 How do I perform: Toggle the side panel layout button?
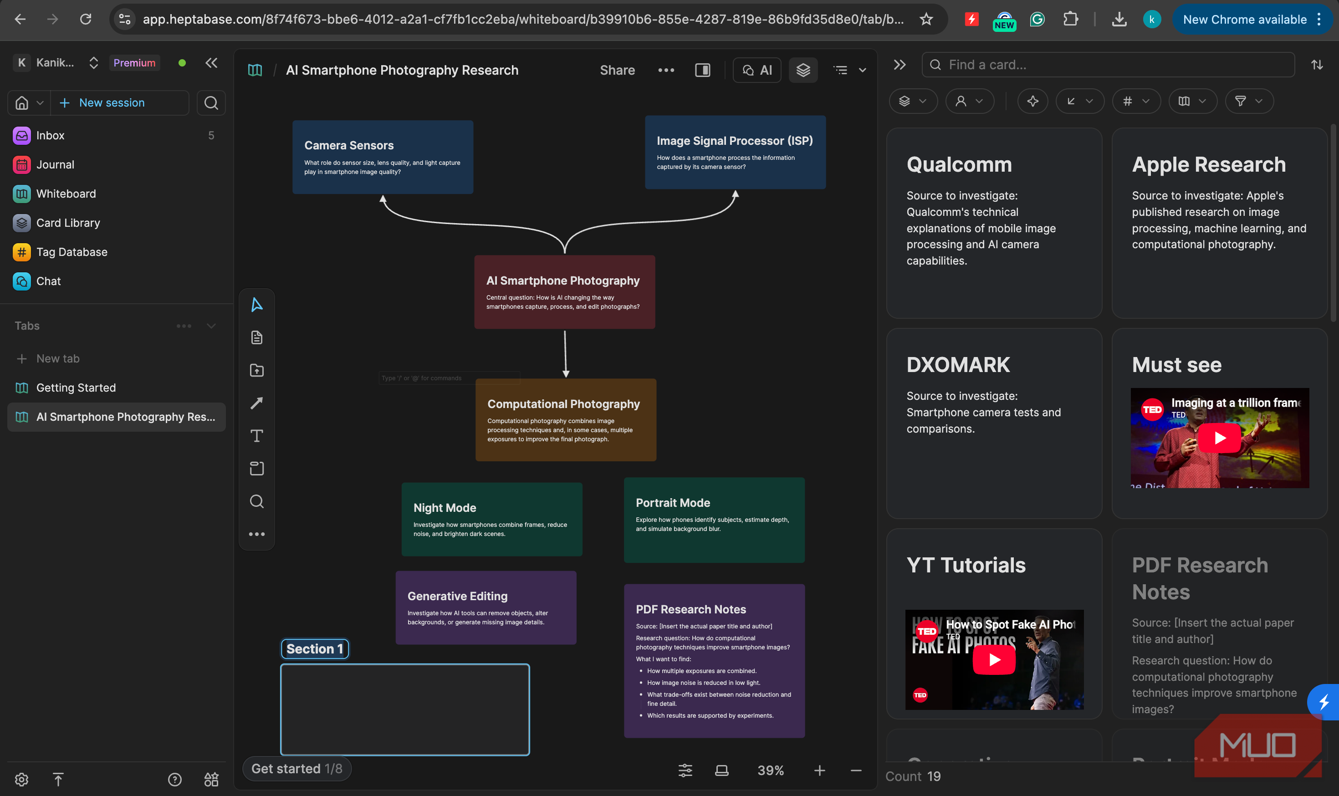tap(702, 70)
